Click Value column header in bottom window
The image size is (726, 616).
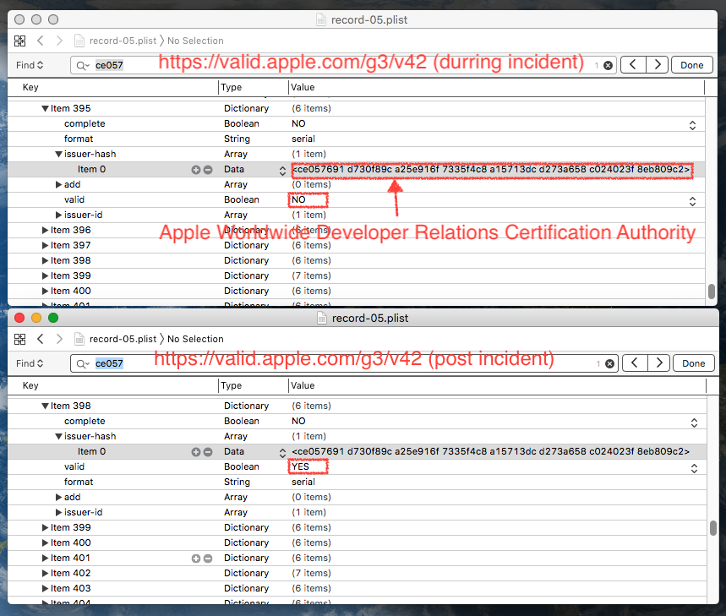point(498,385)
